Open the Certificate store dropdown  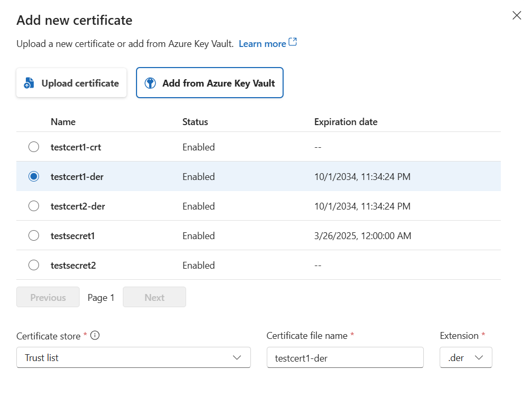click(133, 357)
